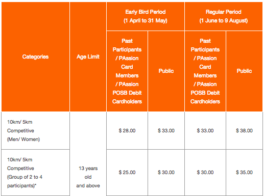Click the Categories column header
The image size is (264, 196).
(x=35, y=57)
